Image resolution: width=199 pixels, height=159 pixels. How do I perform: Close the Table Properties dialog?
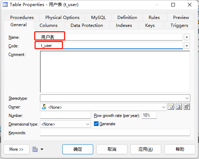pyautogui.click(x=190, y=5)
